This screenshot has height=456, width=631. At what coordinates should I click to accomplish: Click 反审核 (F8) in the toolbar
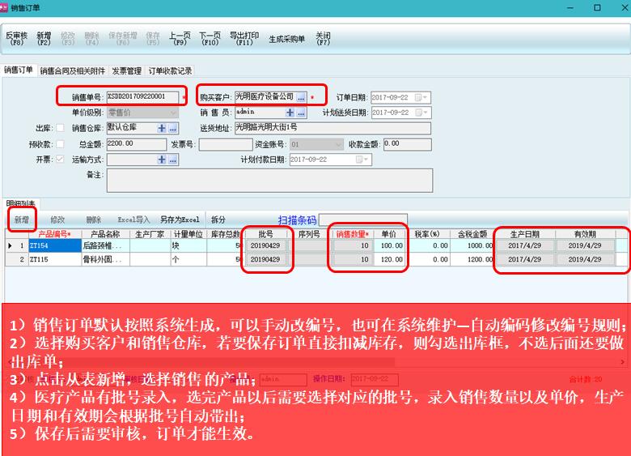(x=16, y=40)
